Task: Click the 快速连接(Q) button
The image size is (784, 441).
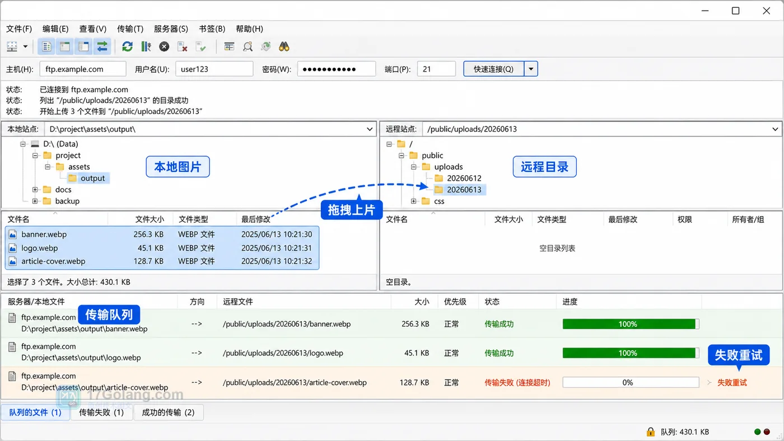Action: tap(493, 69)
